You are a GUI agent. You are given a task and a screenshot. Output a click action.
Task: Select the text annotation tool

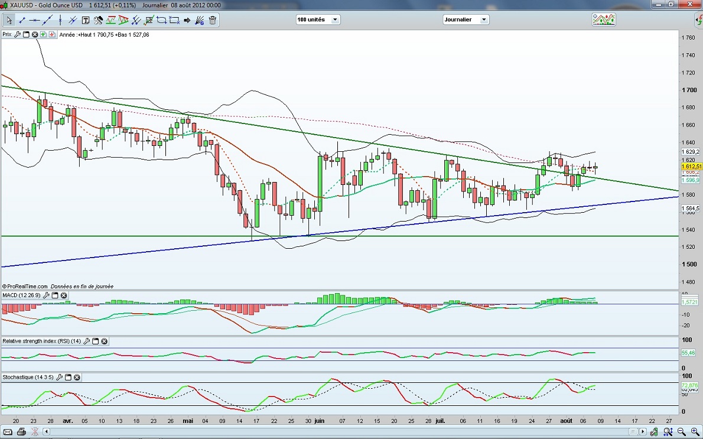[86, 20]
